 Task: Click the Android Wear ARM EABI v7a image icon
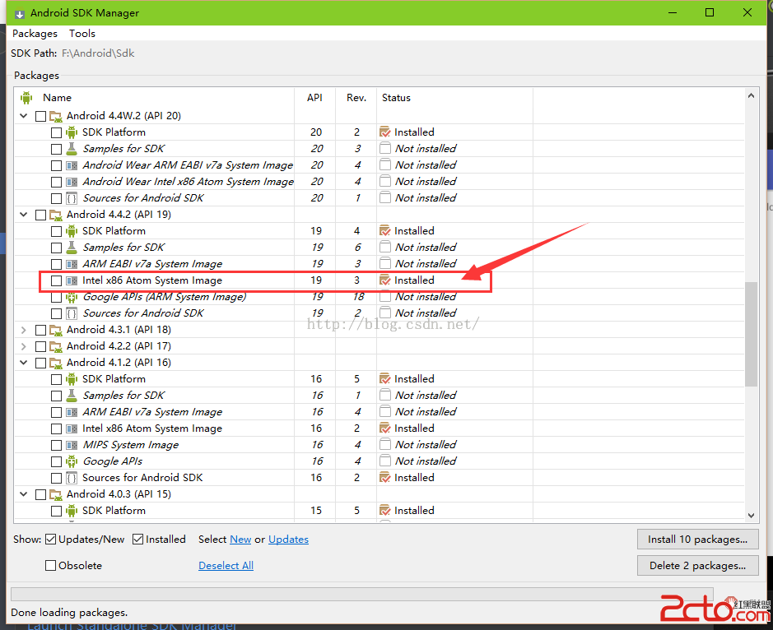pos(72,165)
